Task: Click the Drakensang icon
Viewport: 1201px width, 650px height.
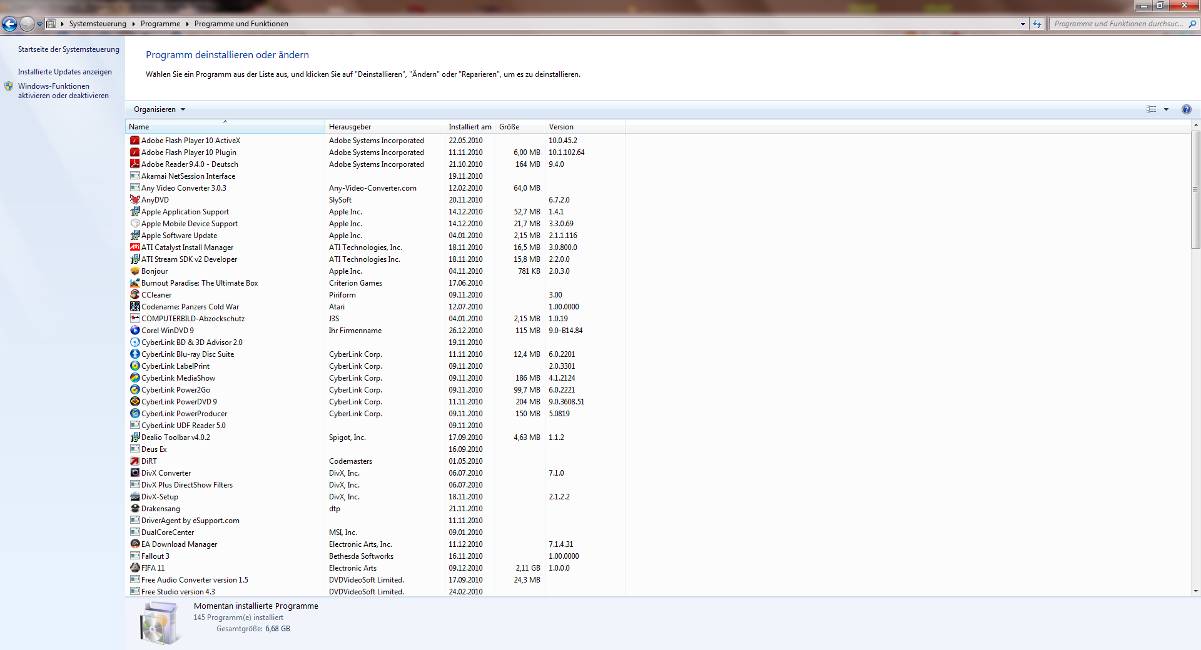Action: pyautogui.click(x=134, y=509)
